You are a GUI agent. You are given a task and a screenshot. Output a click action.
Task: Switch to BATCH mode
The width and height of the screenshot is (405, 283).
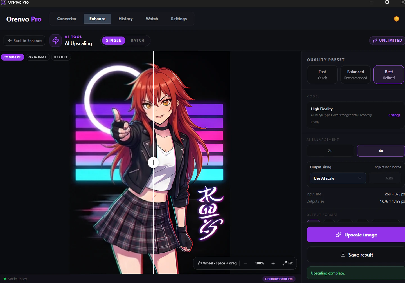(138, 40)
